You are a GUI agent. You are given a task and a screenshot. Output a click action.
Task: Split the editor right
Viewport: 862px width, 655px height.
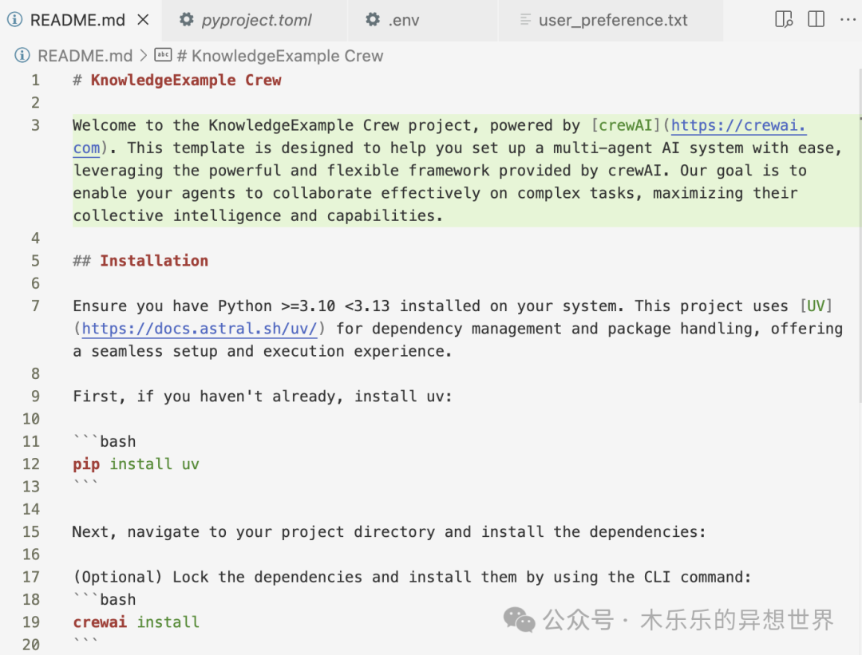tap(816, 20)
